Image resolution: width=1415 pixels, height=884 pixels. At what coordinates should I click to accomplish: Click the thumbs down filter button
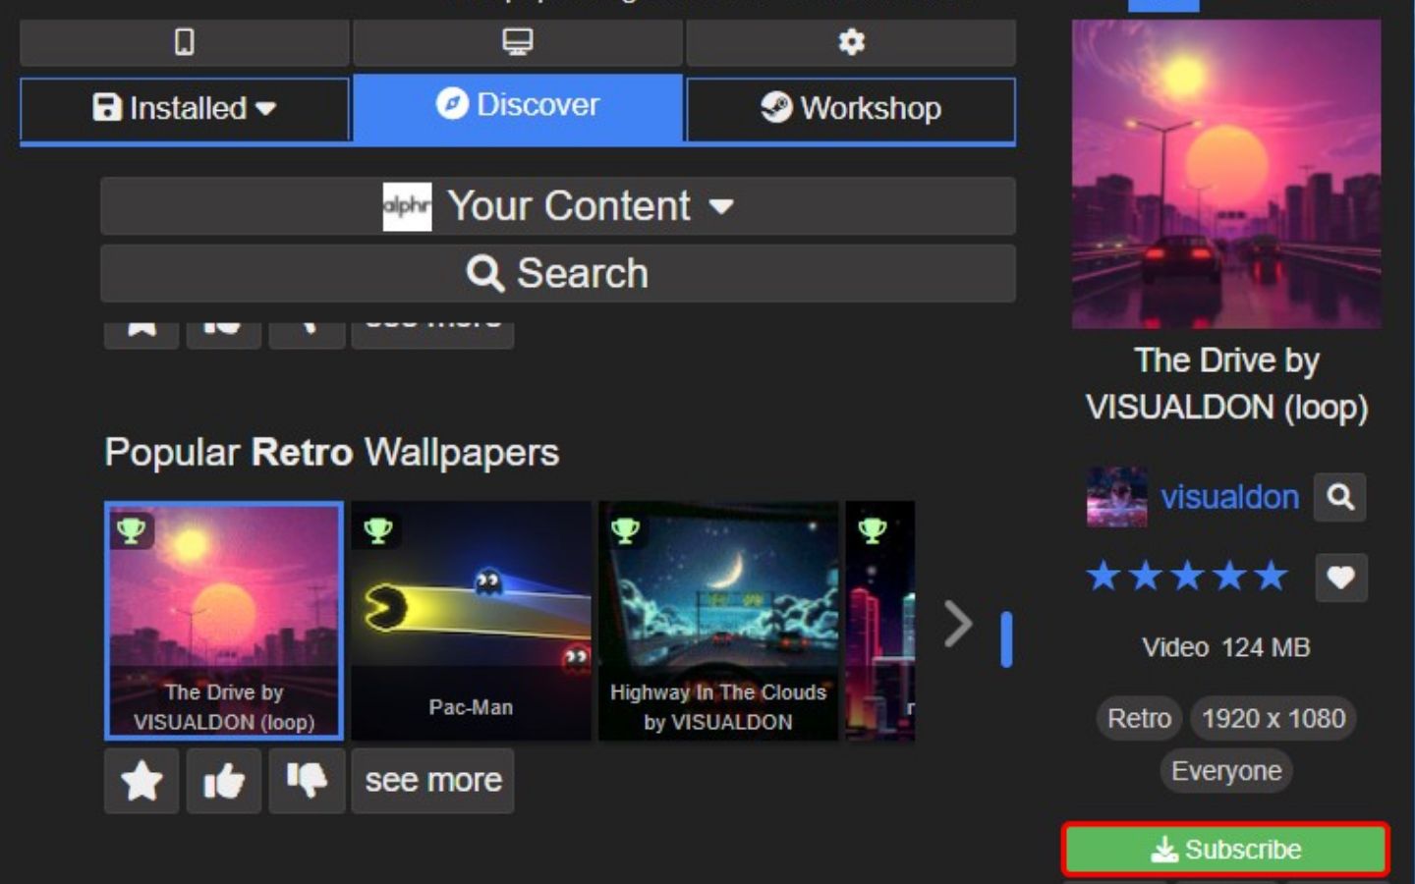(307, 781)
